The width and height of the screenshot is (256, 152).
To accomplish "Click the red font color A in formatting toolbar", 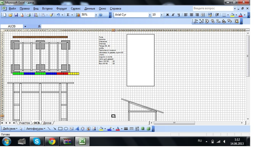I will (240, 15).
